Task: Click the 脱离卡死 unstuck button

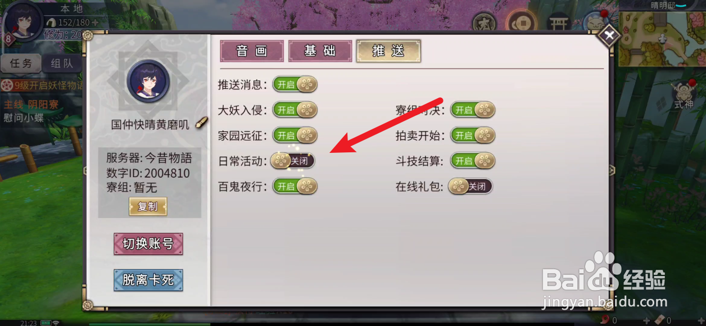Action: click(148, 280)
